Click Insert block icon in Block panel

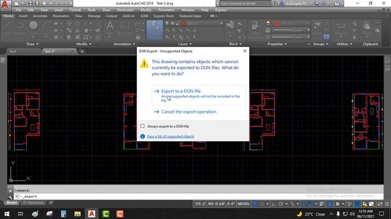pos(230,27)
